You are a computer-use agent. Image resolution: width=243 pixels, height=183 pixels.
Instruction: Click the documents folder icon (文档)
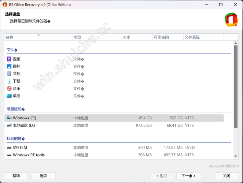click(x=9, y=74)
